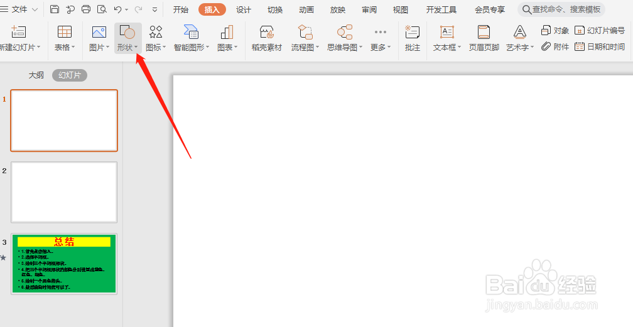Switch to the 幻灯片 thumbnails view
The width and height of the screenshot is (633, 327).
click(70, 75)
